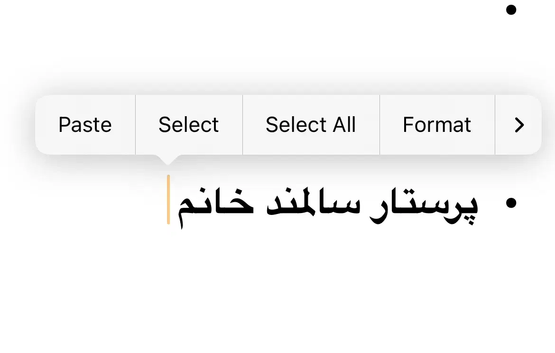Click the bullet beside the Persian text
Image resolution: width=555 pixels, height=353 pixels.
[511, 203]
